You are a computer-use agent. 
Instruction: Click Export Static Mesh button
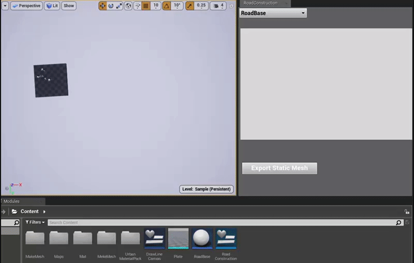point(279,168)
